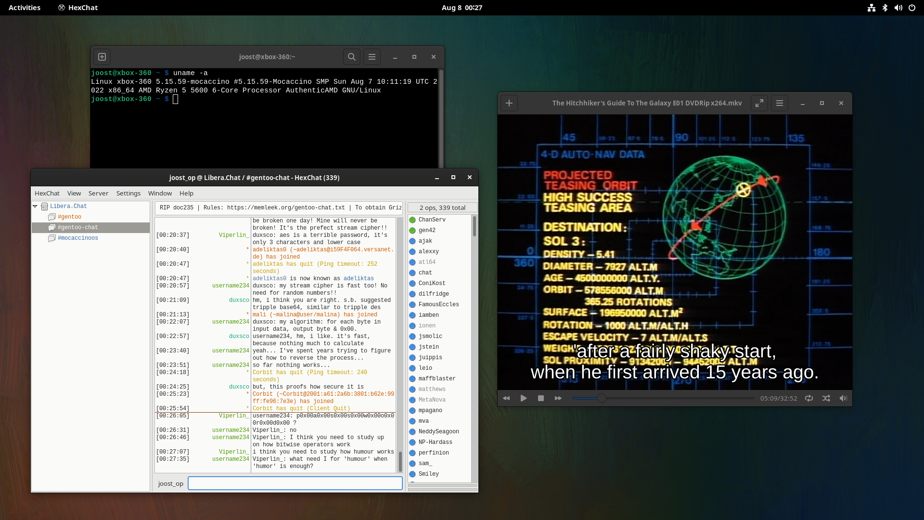Screen dimensions: 924x520
Task: Click the joost_op nick button
Action: point(170,483)
